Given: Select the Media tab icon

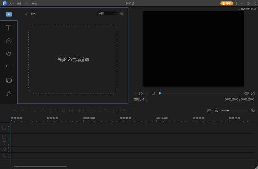Looking at the screenshot, I should click(9, 14).
